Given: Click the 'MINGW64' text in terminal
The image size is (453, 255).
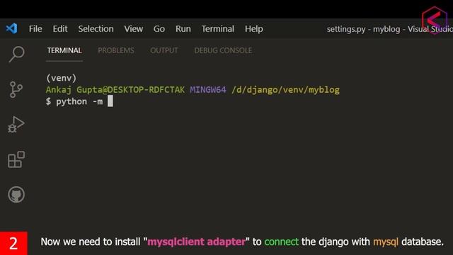Looking at the screenshot, I should pos(208,90).
